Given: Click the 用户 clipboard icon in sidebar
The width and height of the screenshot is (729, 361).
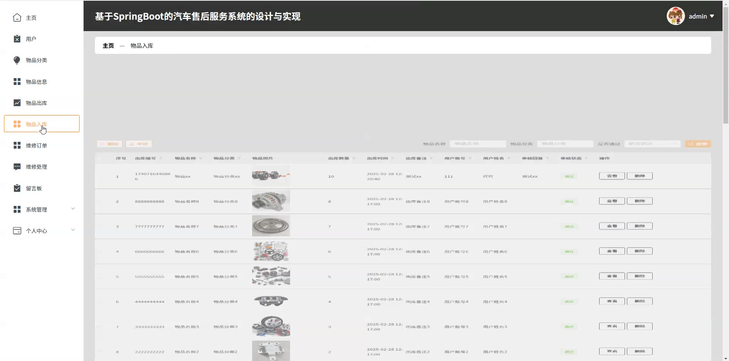Looking at the screenshot, I should click(x=17, y=39).
